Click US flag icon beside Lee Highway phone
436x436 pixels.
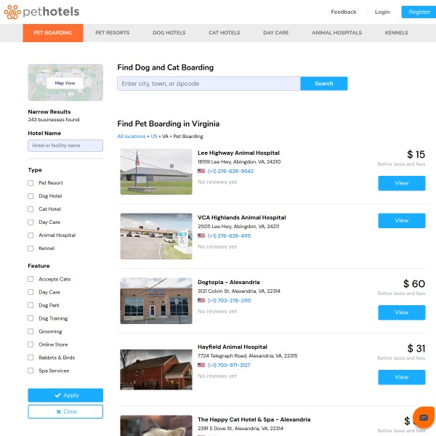point(201,171)
